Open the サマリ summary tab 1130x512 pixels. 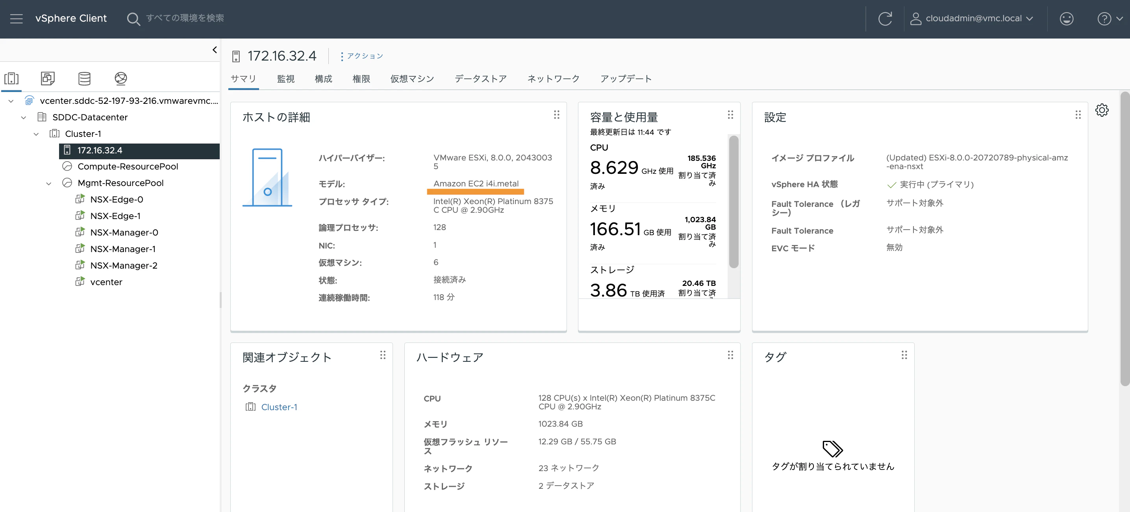click(x=243, y=79)
